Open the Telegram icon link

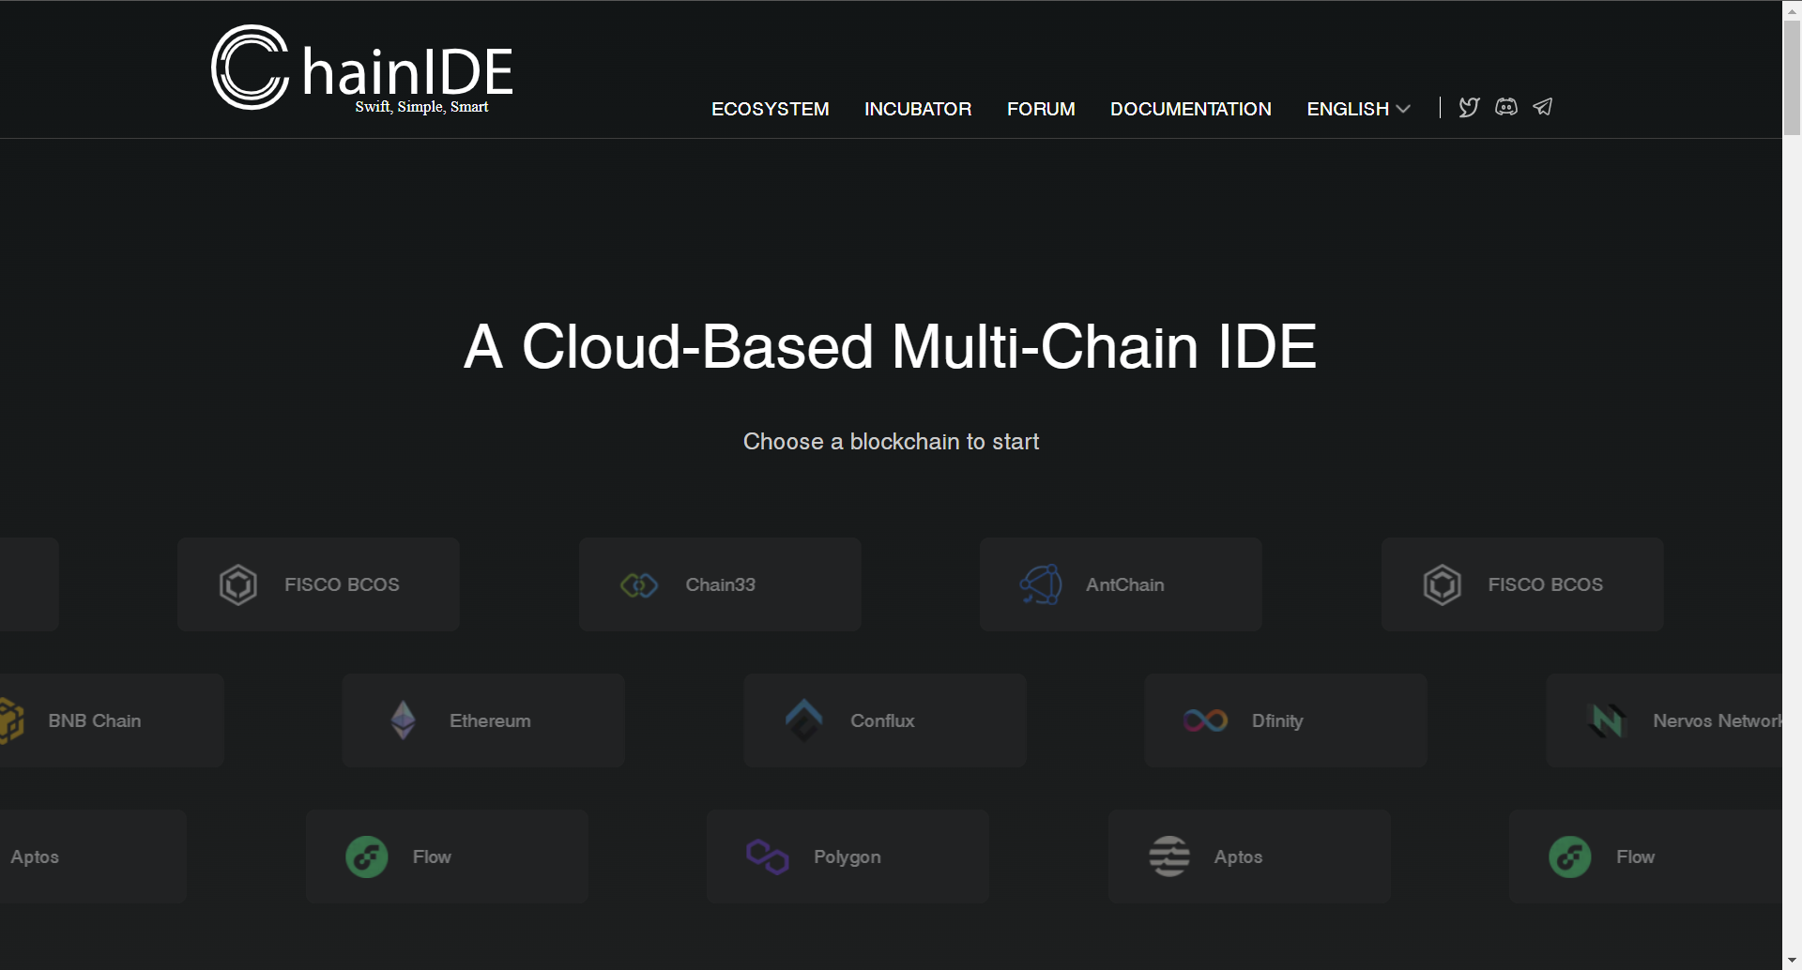(x=1543, y=107)
